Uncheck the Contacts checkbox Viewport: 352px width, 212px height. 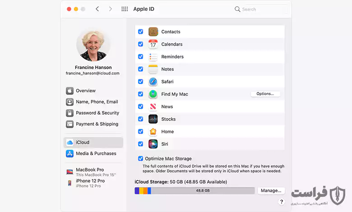coord(140,32)
